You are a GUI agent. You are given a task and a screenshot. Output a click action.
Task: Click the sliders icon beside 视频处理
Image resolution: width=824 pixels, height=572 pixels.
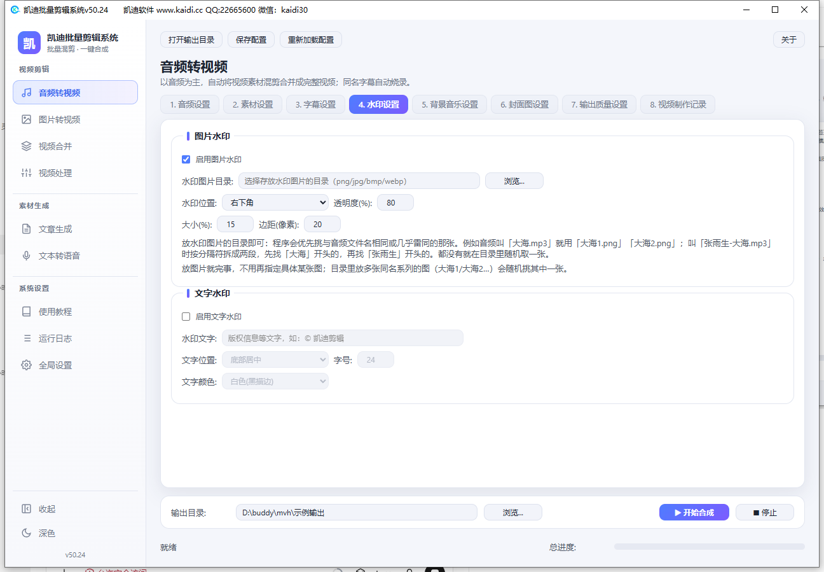27,172
